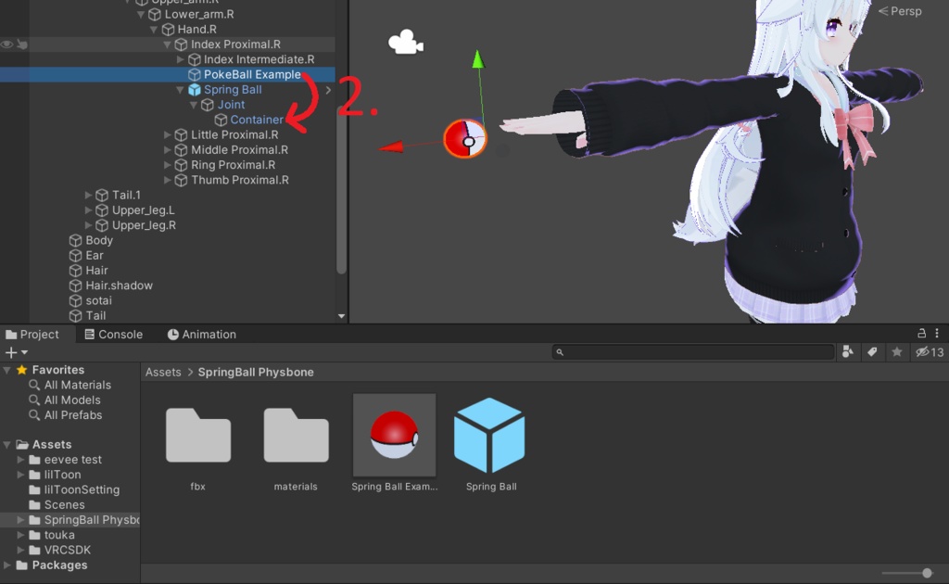
Task: Toggle scene picking hand icon in Hierarchy
Action: pos(21,43)
